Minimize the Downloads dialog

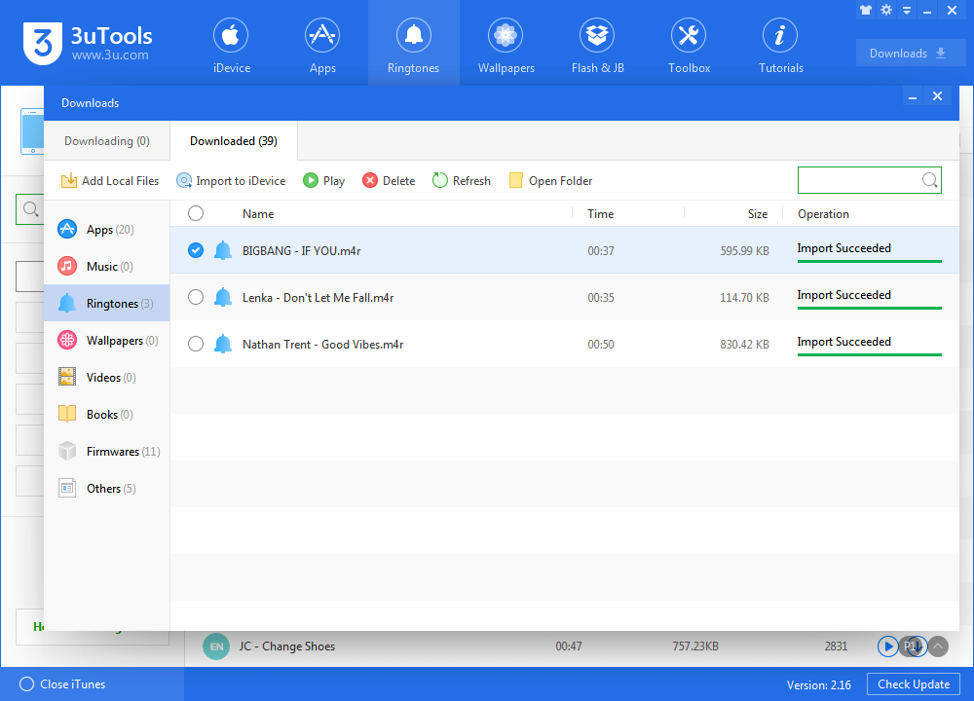912,96
